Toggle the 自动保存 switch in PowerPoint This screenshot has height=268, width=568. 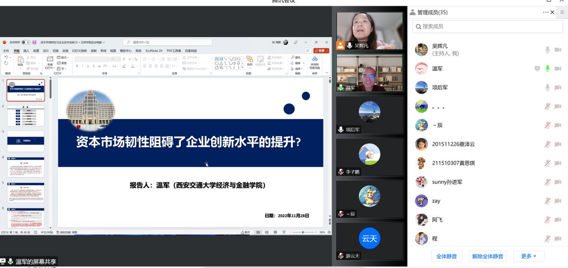26,43
